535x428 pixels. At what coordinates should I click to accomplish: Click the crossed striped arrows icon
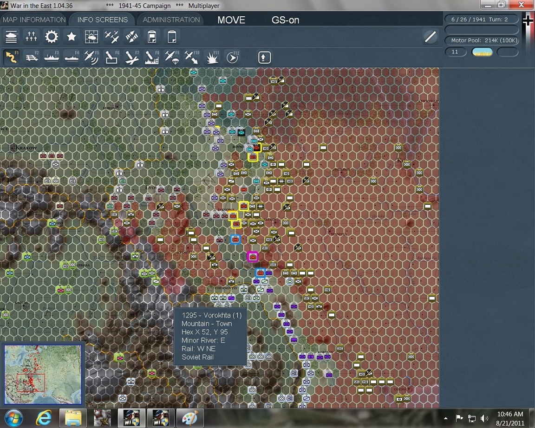pyautogui.click(x=132, y=37)
